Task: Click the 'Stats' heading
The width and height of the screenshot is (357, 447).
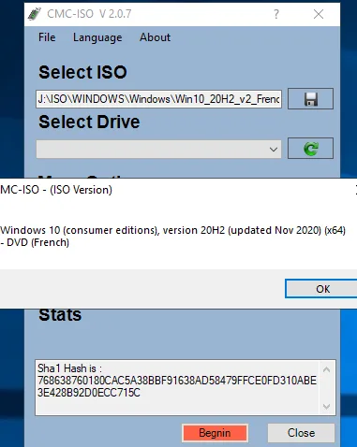Action: (x=60, y=314)
